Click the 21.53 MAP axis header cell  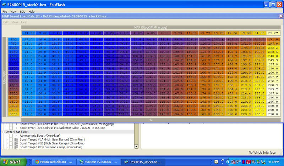point(260,33)
